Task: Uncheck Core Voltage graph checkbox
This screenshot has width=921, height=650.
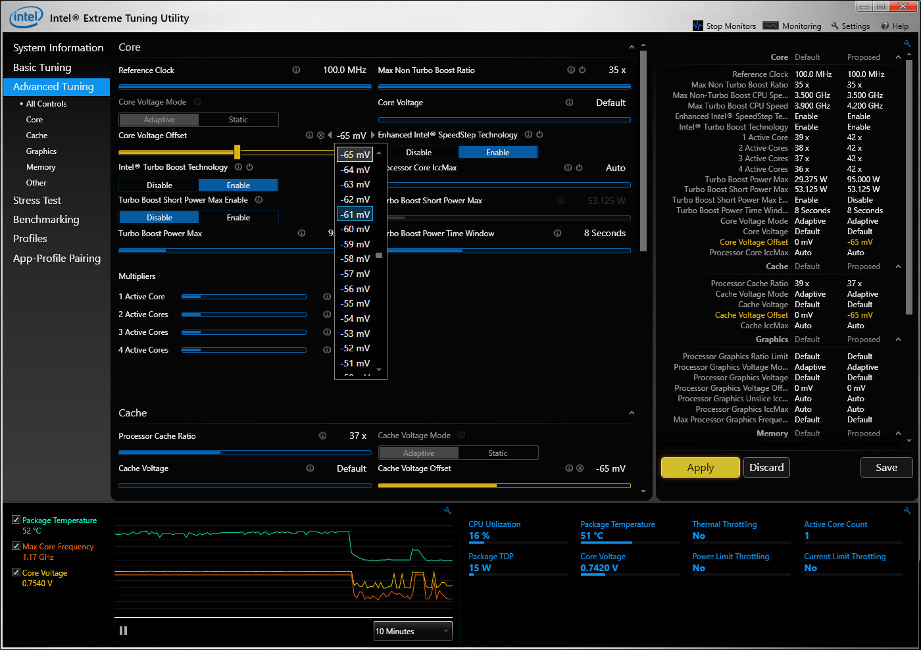Action: click(16, 572)
